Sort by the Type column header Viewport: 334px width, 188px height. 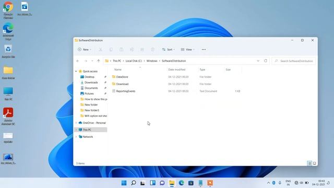click(202, 69)
